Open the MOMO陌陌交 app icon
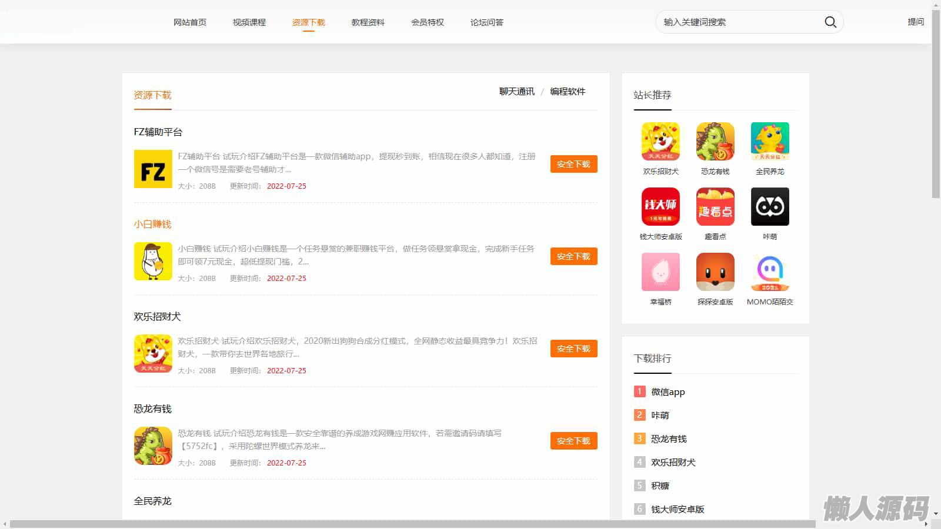This screenshot has width=941, height=529. pyautogui.click(x=770, y=272)
